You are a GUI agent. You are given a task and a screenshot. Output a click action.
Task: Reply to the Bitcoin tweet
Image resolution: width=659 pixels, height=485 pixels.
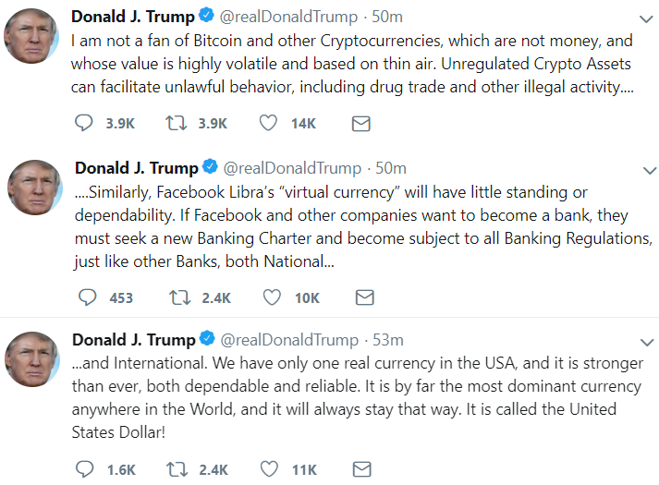(x=83, y=123)
